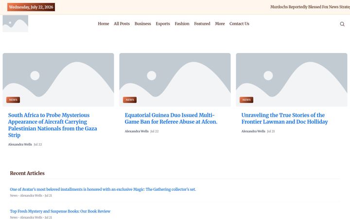This screenshot has width=350, height=219.
Task: Expand the More menu
Action: pyautogui.click(x=220, y=24)
